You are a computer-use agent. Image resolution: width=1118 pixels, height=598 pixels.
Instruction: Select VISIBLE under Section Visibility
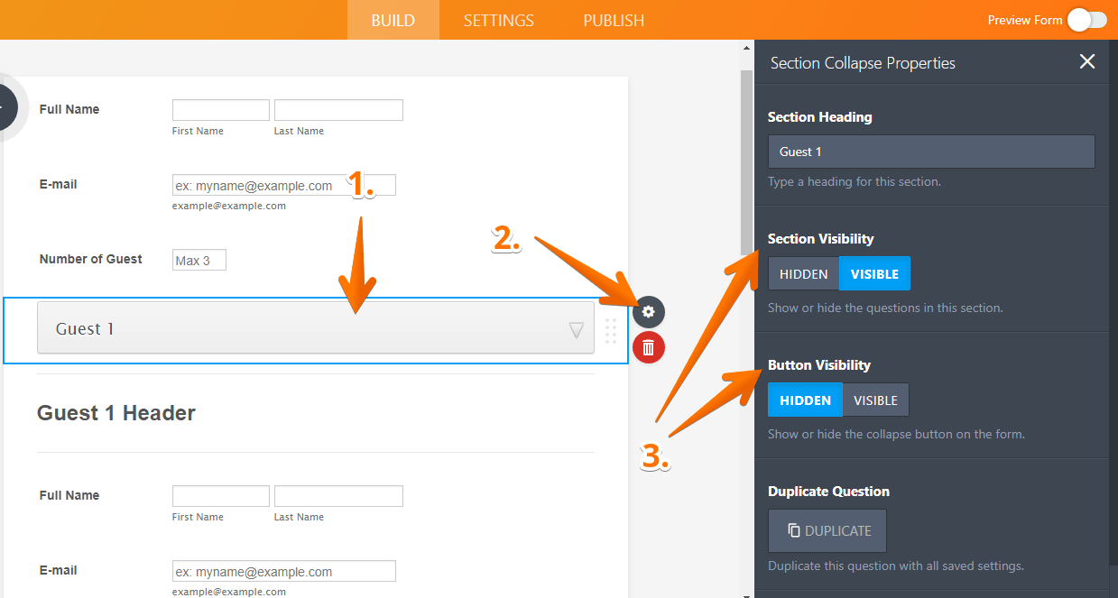(873, 272)
